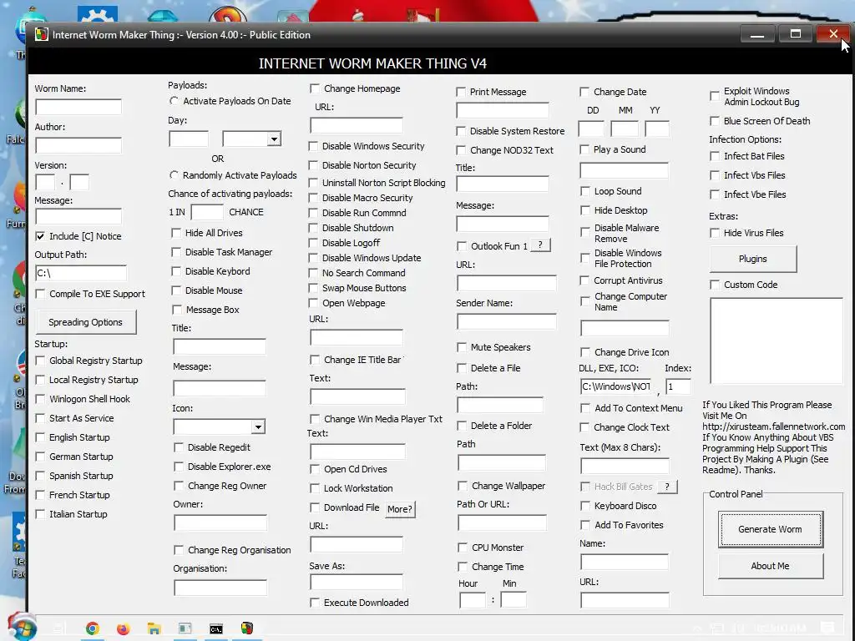Check the Keyboard Disco option
The image size is (855, 641).
pyautogui.click(x=585, y=506)
